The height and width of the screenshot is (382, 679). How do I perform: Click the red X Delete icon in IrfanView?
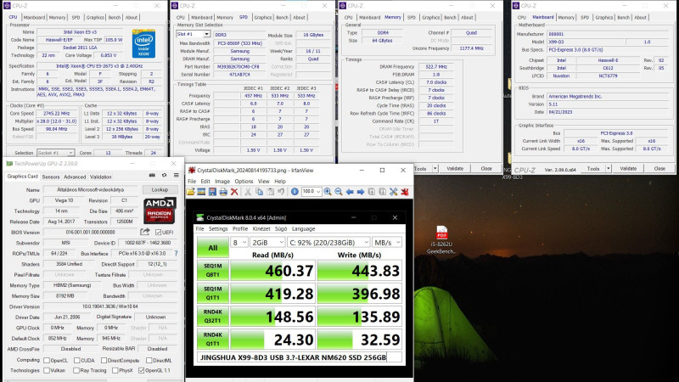[x=234, y=192]
